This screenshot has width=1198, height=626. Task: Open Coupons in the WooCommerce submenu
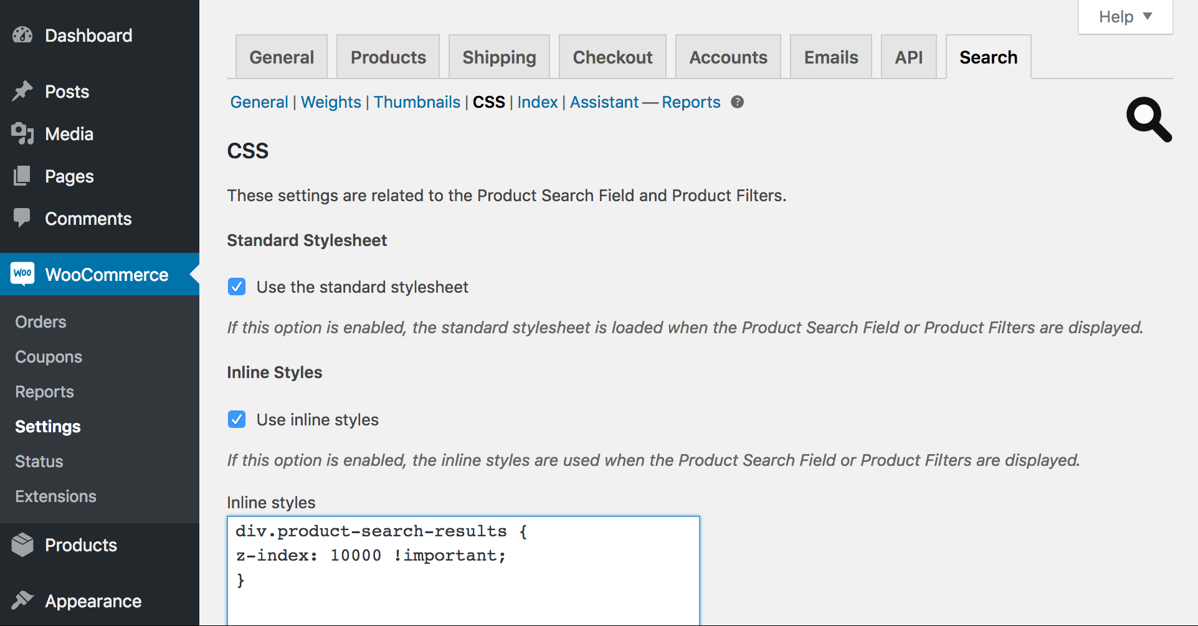tap(49, 357)
